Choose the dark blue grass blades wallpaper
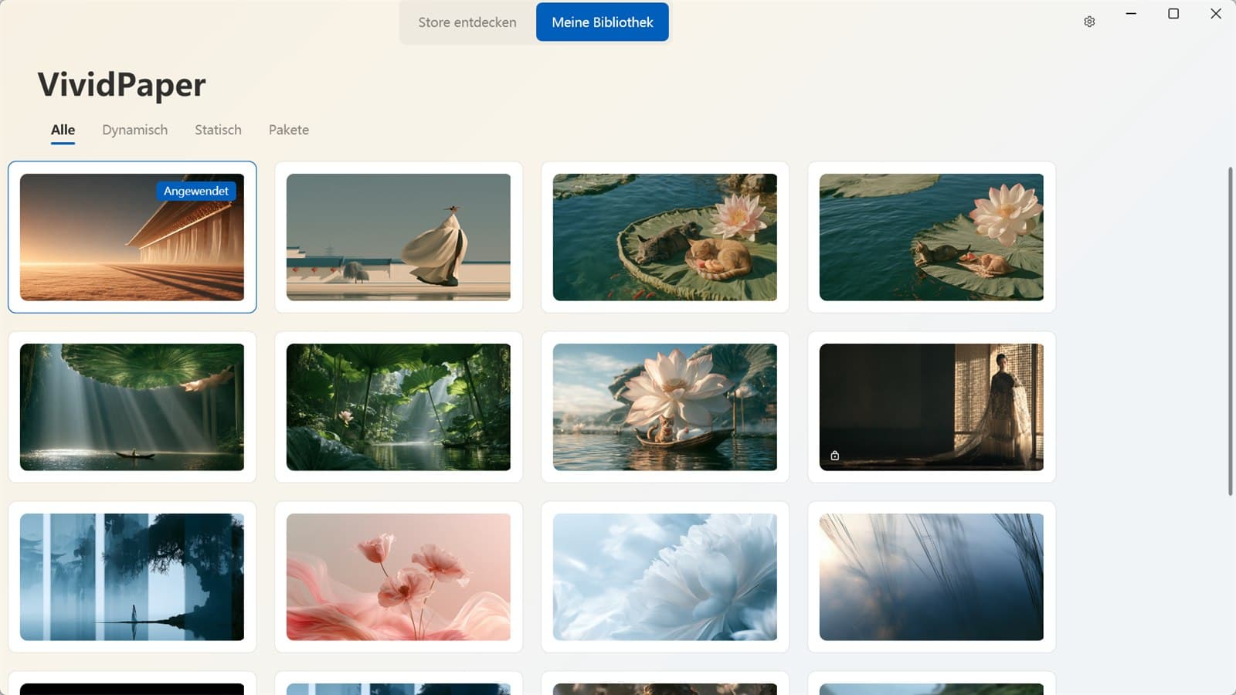The image size is (1236, 695). (x=932, y=577)
